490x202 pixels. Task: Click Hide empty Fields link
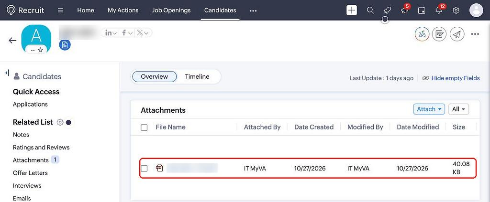456,78
